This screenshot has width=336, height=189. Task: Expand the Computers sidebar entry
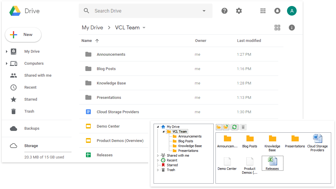[7, 63]
